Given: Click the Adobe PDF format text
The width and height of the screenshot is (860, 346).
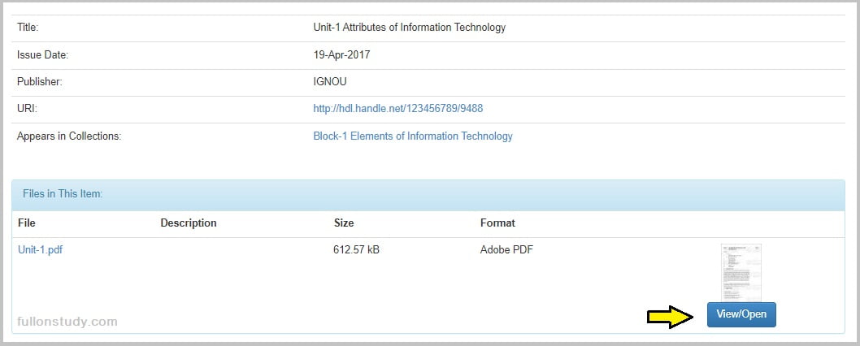Looking at the screenshot, I should coord(506,250).
